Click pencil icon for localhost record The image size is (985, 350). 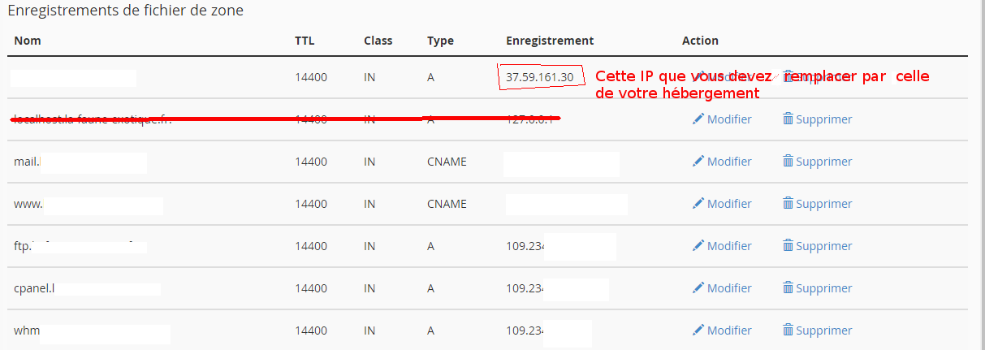pos(698,119)
